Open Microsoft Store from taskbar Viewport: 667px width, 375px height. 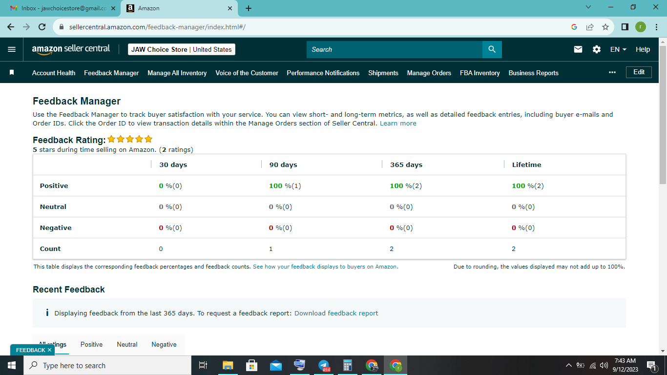(251, 365)
